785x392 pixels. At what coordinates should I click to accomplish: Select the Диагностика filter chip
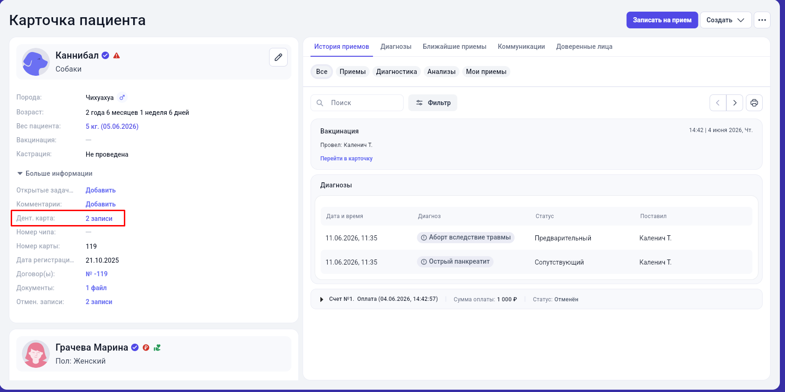(x=396, y=72)
